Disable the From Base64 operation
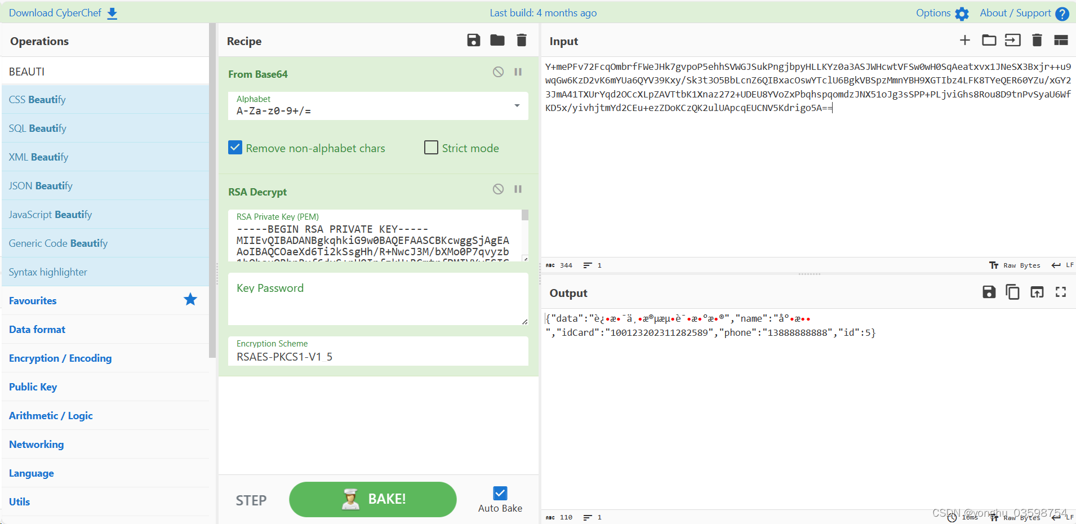 click(x=498, y=72)
